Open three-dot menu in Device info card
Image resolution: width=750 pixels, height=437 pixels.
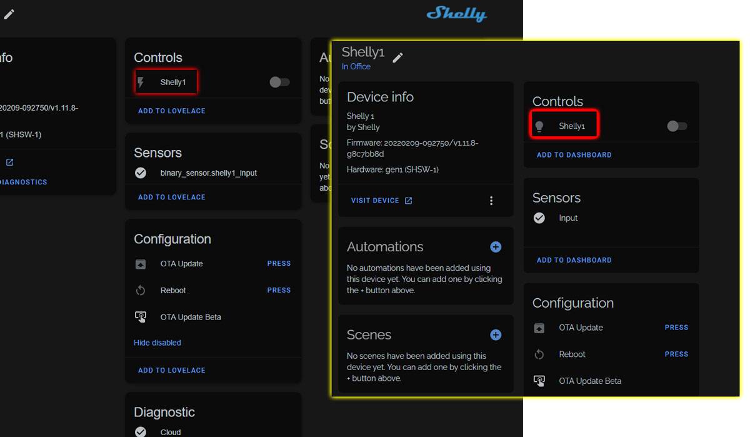491,201
